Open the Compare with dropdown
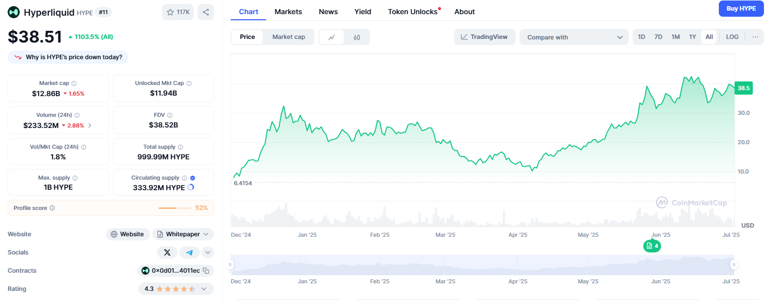The height and width of the screenshot is (300, 768). tap(574, 36)
